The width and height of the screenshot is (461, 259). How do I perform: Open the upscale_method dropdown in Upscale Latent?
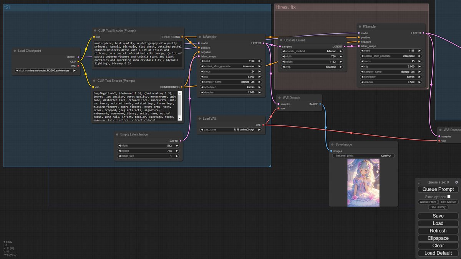311,51
